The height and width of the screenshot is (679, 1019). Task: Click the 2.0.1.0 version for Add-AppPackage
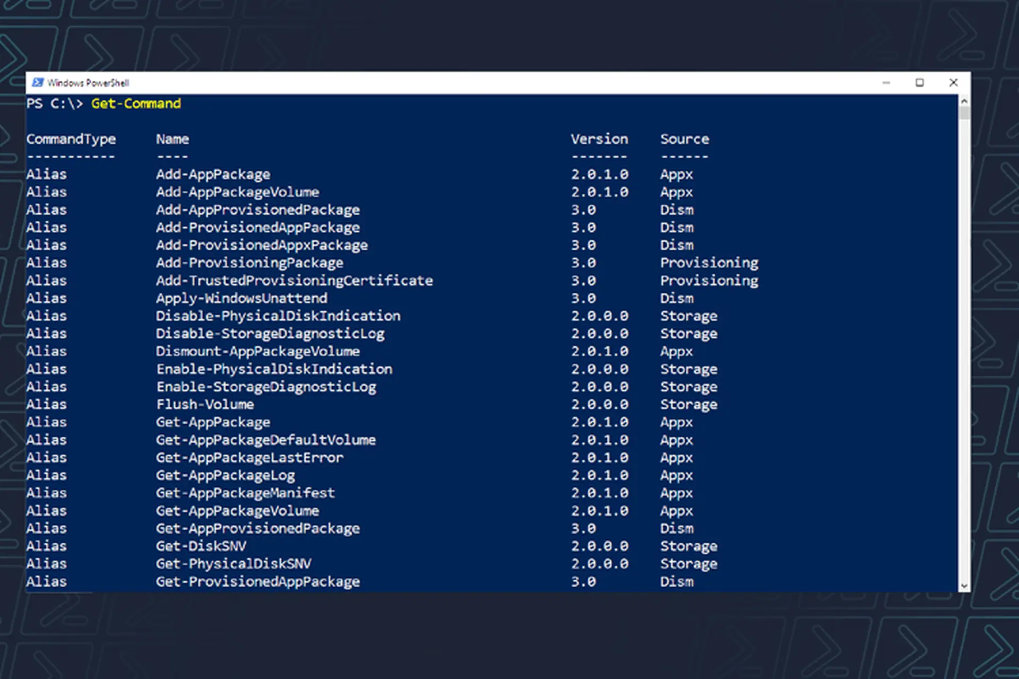(x=600, y=175)
